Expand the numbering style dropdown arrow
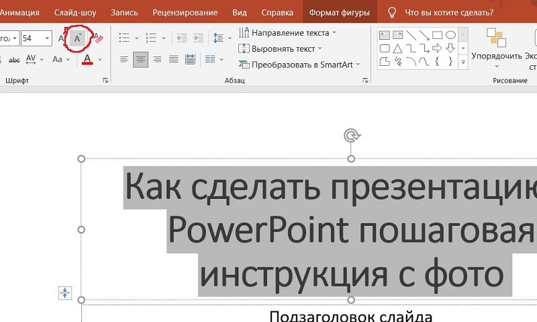Image resolution: width=537 pixels, height=322 pixels. [x=164, y=38]
